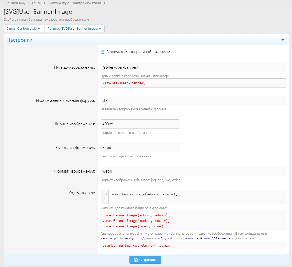Toggle the 'Включить баннеры изображением' checkbox
The height and width of the screenshot is (267, 292).
(x=102, y=52)
